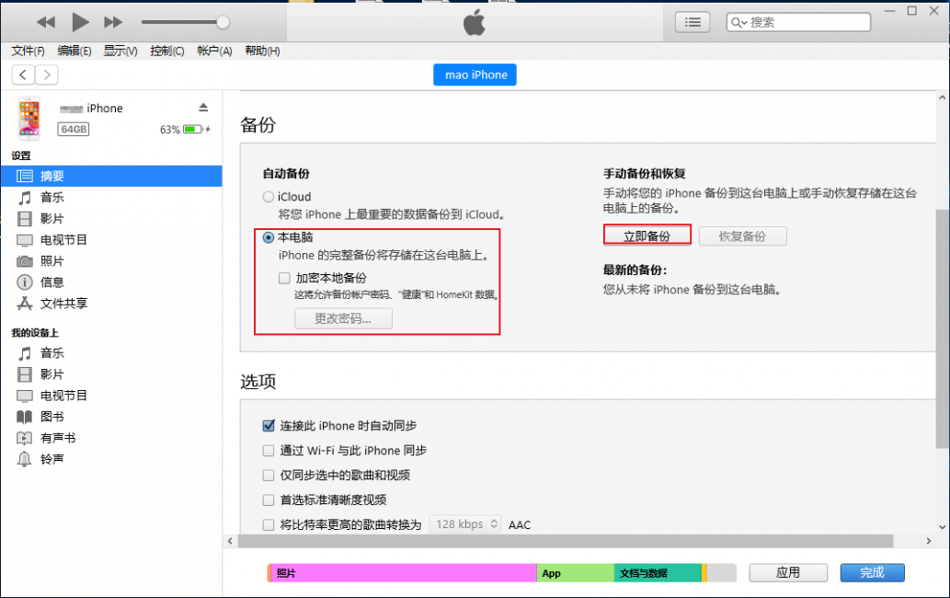The width and height of the screenshot is (950, 598).
Task: Click the 手动备份和恢复 heading
Action: pyautogui.click(x=644, y=174)
